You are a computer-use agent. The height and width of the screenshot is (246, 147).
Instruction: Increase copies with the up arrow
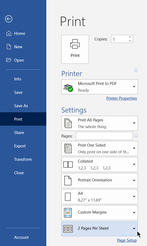click(x=130, y=37)
